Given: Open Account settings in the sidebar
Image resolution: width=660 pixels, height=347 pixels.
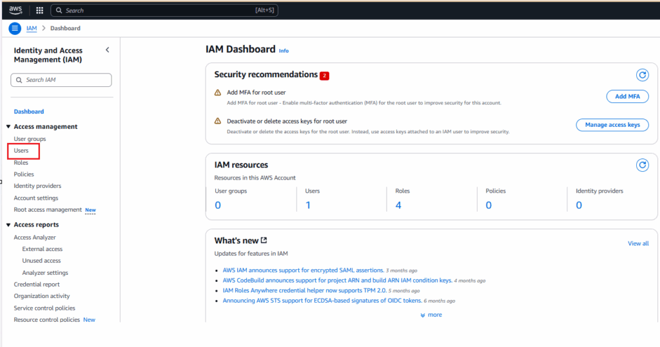Looking at the screenshot, I should point(36,198).
